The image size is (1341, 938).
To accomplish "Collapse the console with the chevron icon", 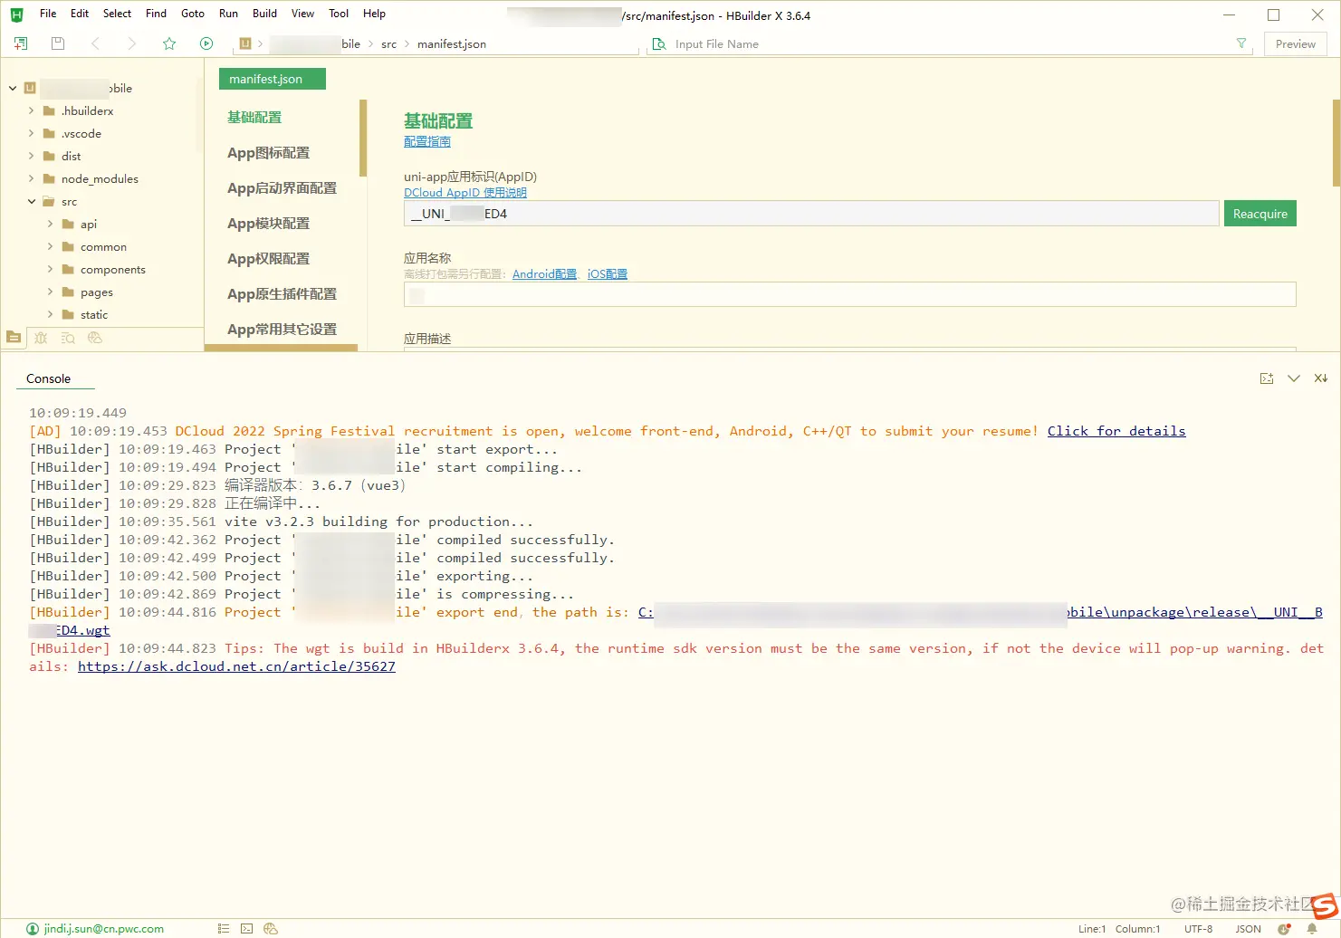I will click(x=1294, y=378).
